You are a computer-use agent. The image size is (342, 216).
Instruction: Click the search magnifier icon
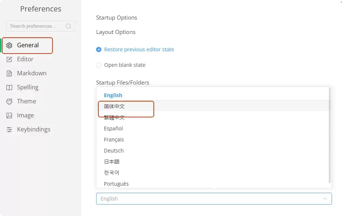pyautogui.click(x=68, y=26)
